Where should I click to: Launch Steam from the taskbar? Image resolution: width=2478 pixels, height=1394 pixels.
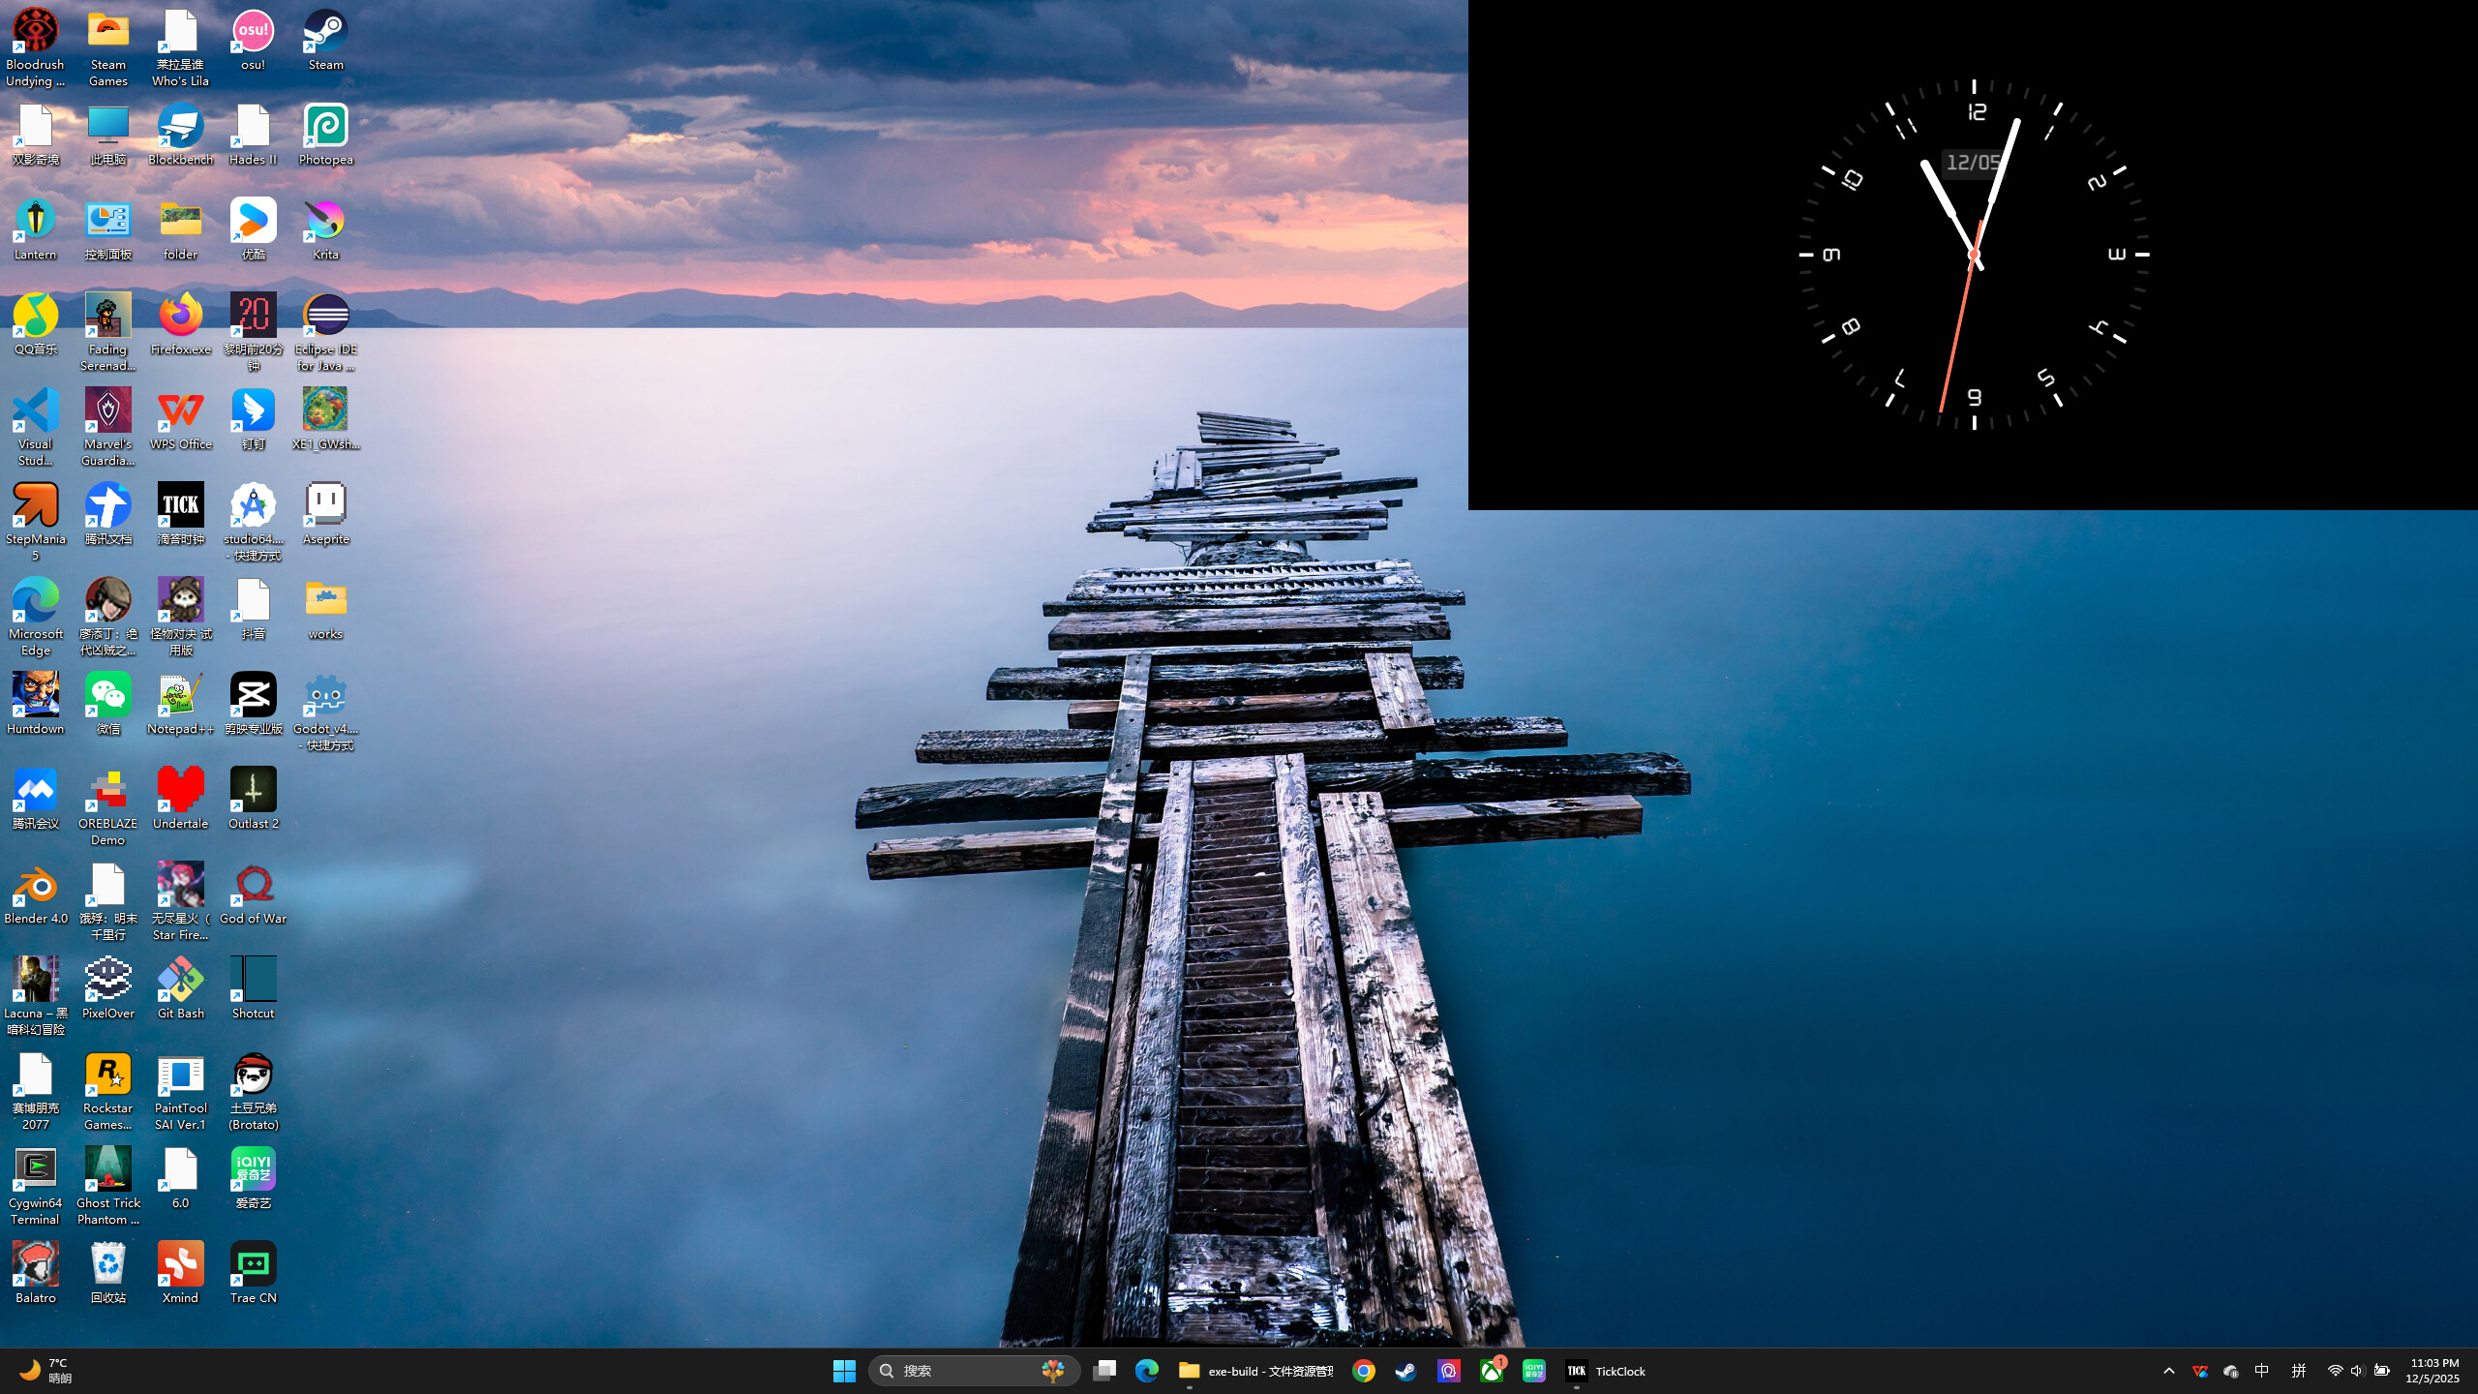coord(1405,1371)
